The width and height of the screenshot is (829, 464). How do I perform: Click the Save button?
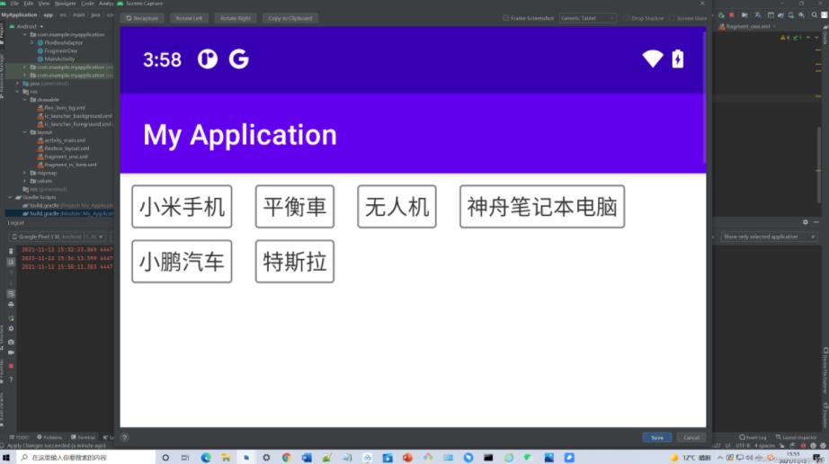[x=657, y=438]
